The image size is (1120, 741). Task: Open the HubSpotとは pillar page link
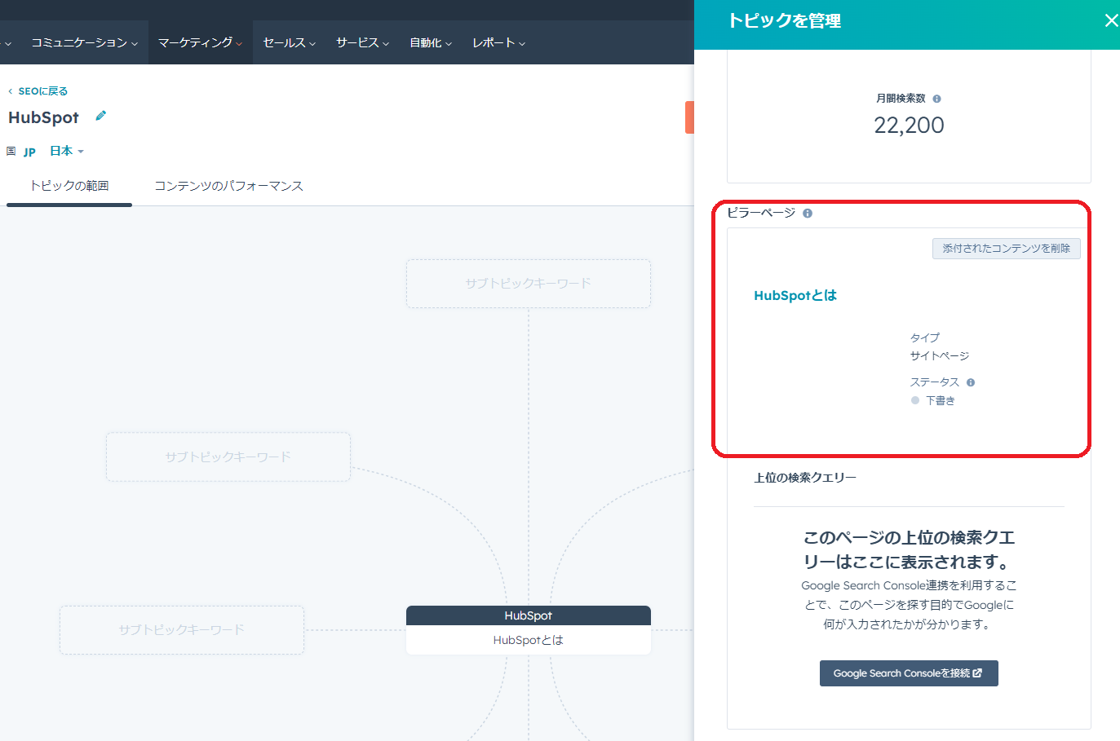795,295
